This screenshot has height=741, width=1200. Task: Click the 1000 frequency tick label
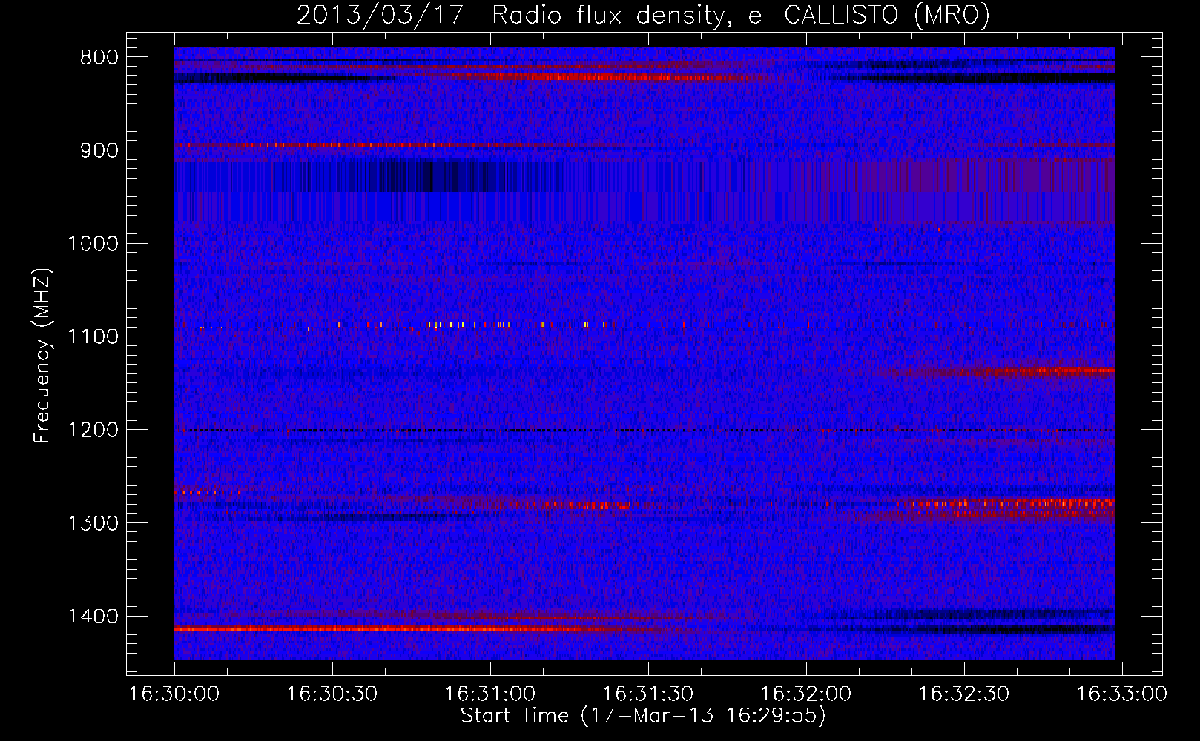93,244
